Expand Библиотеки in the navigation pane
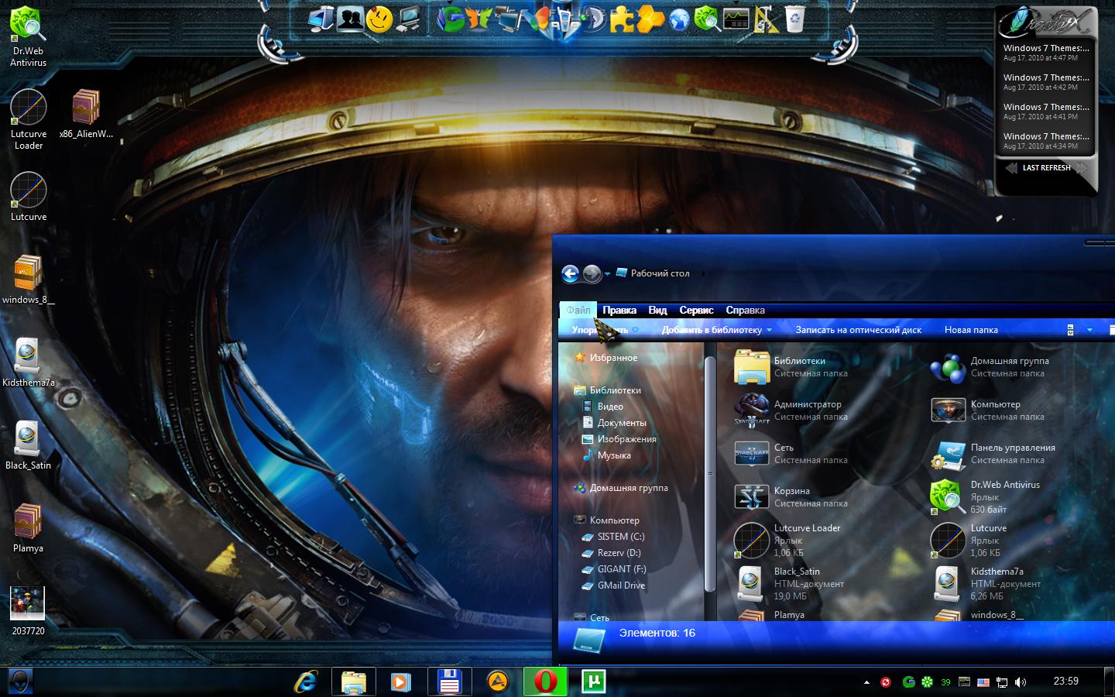 tap(607, 390)
